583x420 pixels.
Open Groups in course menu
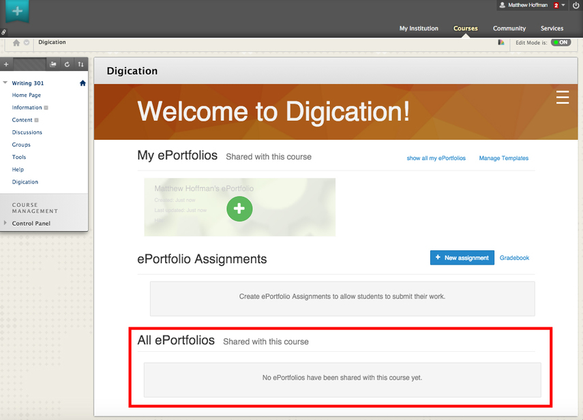tap(21, 145)
